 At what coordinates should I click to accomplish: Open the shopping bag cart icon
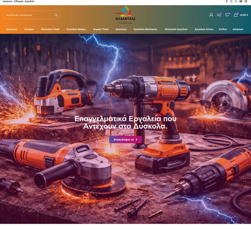pyautogui.click(x=236, y=15)
